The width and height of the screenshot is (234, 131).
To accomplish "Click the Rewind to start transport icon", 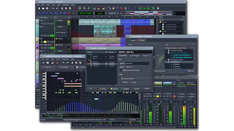I will (39, 13).
